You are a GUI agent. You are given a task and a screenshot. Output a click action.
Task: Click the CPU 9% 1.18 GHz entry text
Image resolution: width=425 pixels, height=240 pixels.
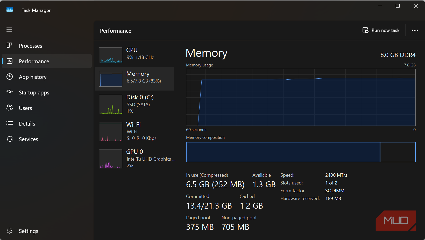click(x=140, y=57)
